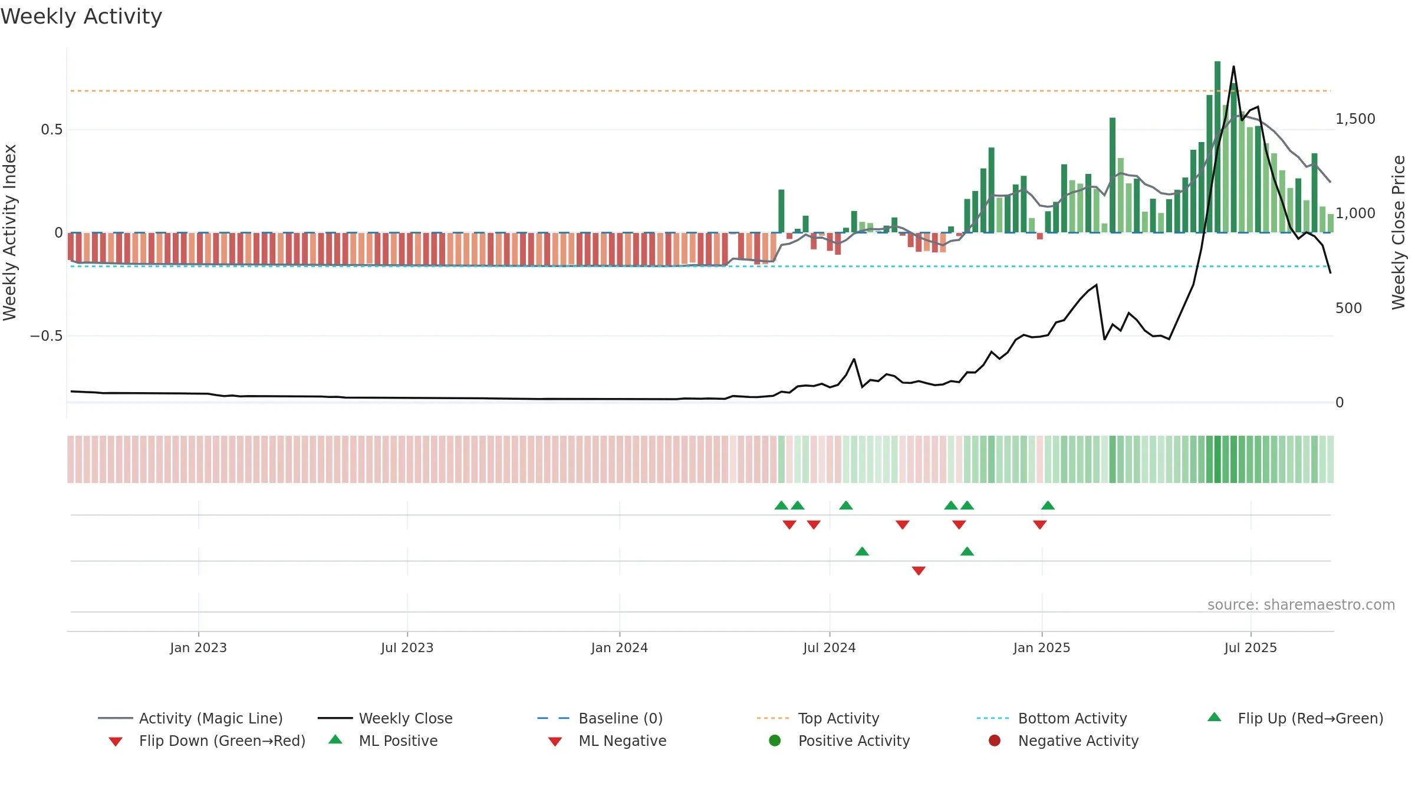This screenshot has height=796, width=1415.
Task: Toggle the Activity (Magic Line) legend entry
Action: pyautogui.click(x=190, y=718)
